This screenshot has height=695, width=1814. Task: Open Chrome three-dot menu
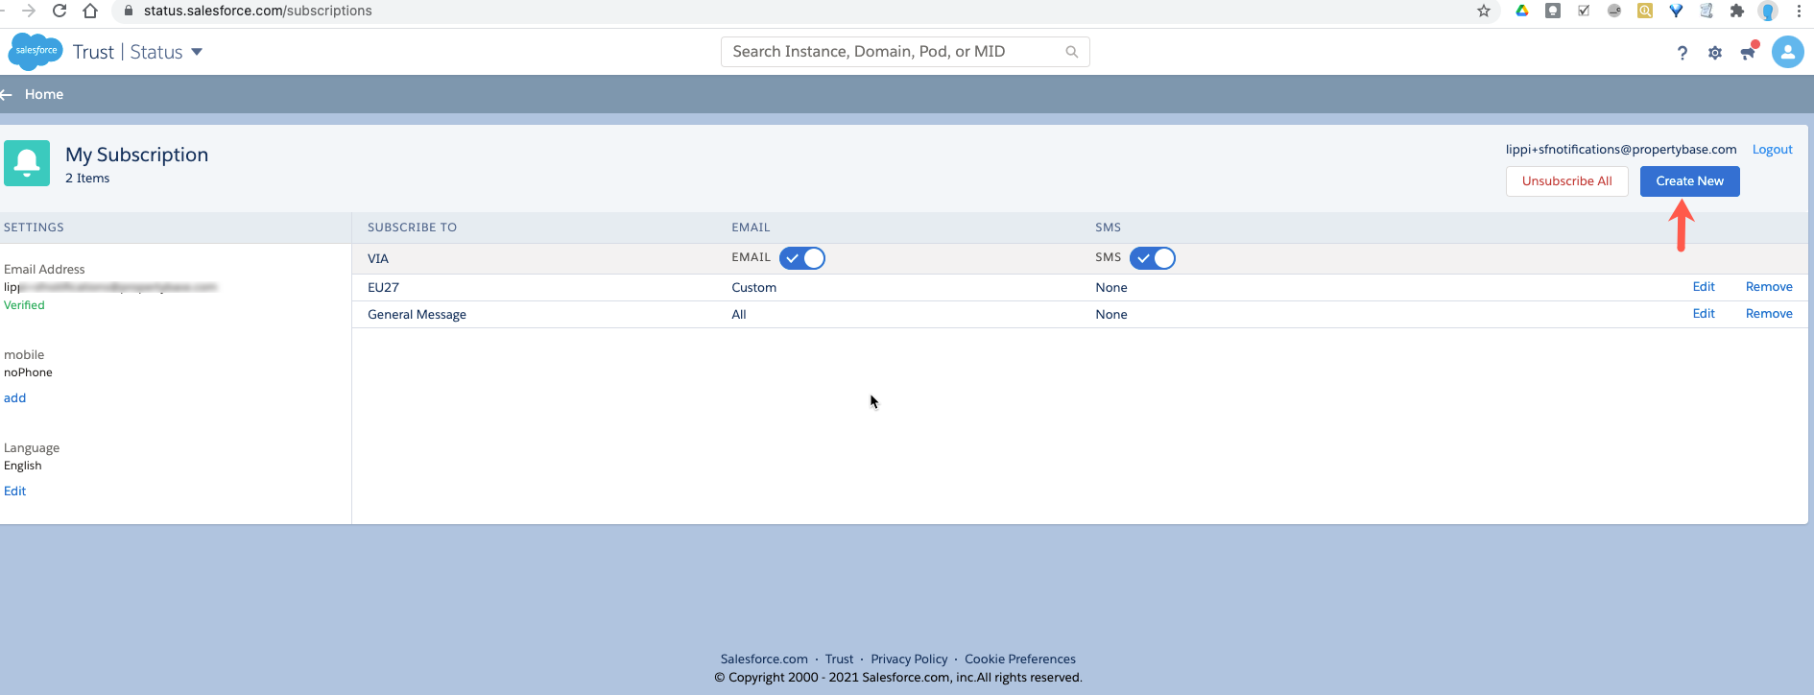[x=1799, y=11]
